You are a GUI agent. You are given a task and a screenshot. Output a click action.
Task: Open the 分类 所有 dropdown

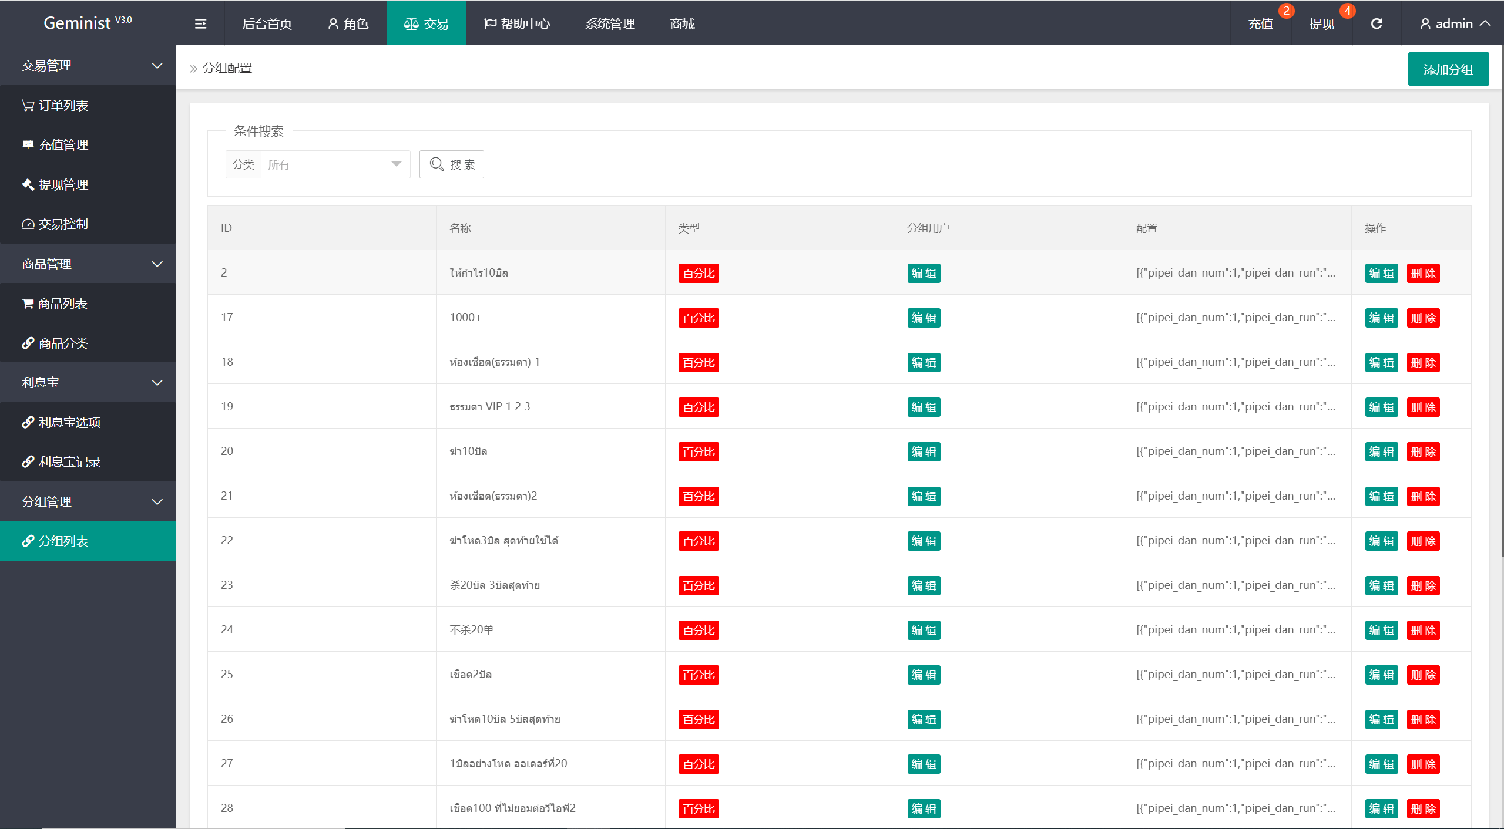point(335,164)
